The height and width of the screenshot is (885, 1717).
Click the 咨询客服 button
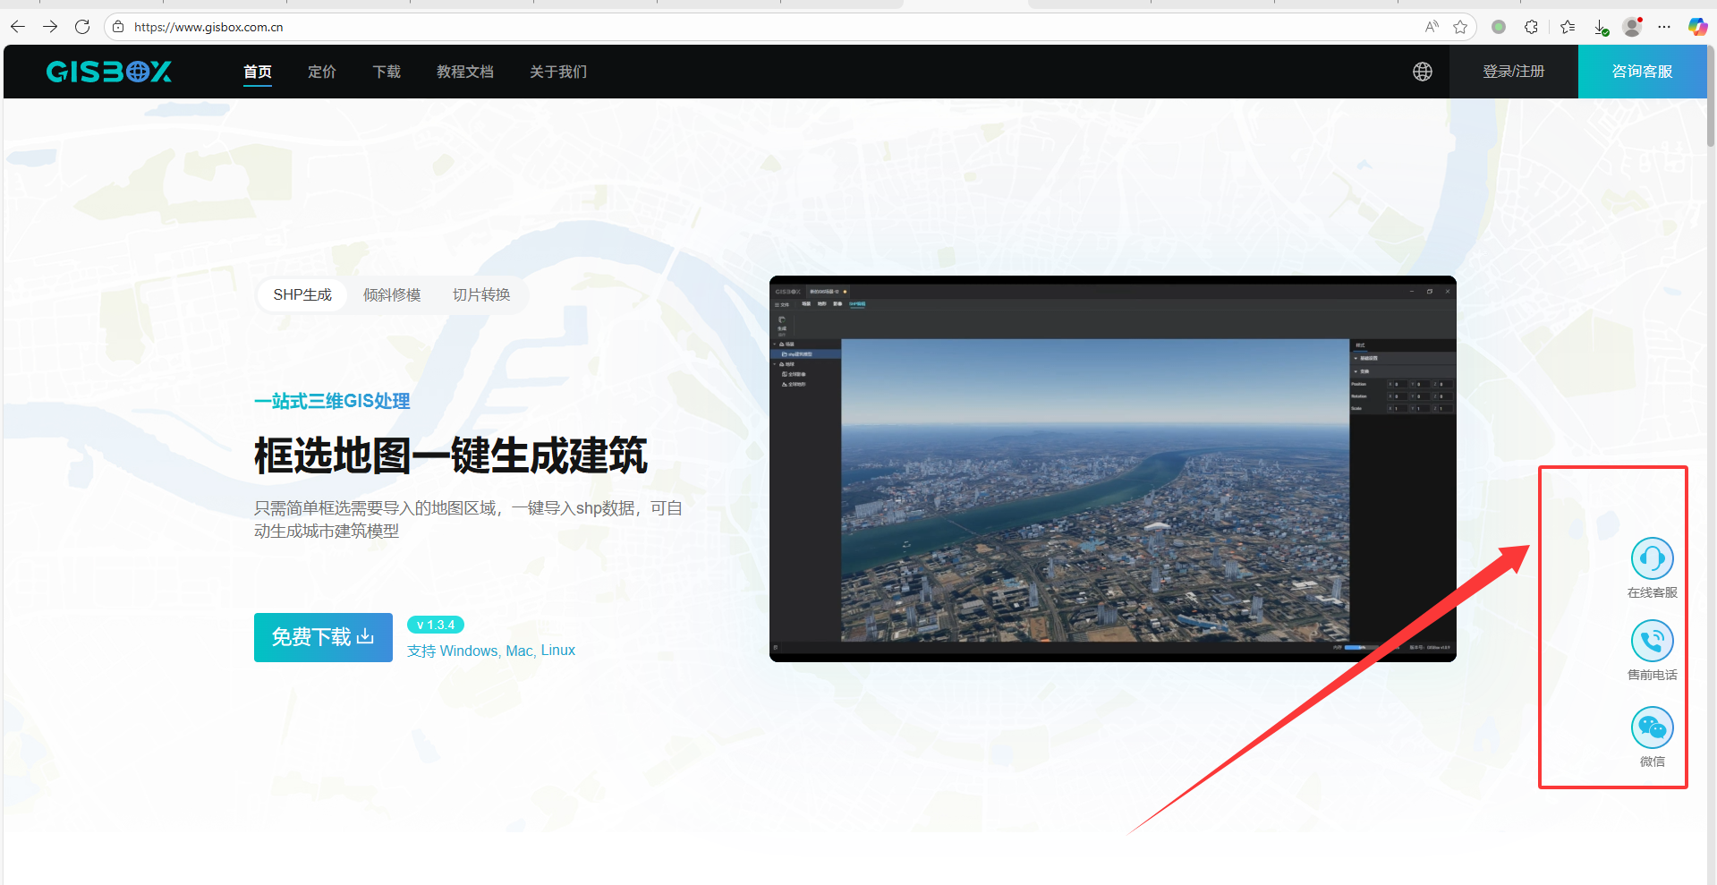(1642, 72)
